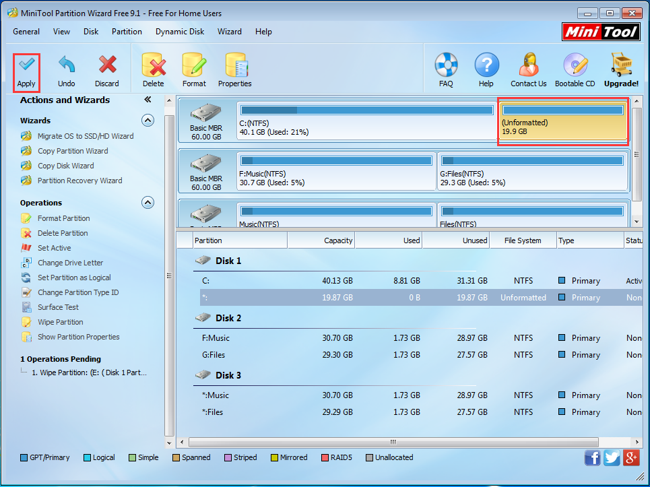Screen dimensions: 650x487
Task: Open partition Properties from toolbar
Action: [235, 71]
